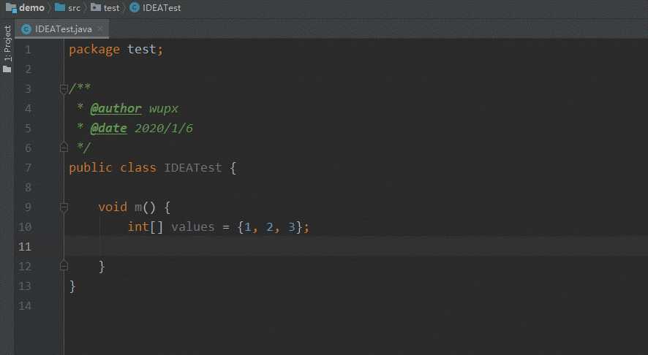Click the fold end marker at line 6
This screenshot has height=355, width=648.
point(64,148)
